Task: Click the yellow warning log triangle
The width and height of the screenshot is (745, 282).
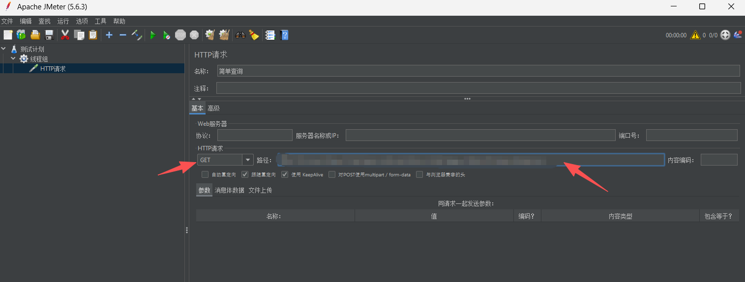Action: (695, 35)
